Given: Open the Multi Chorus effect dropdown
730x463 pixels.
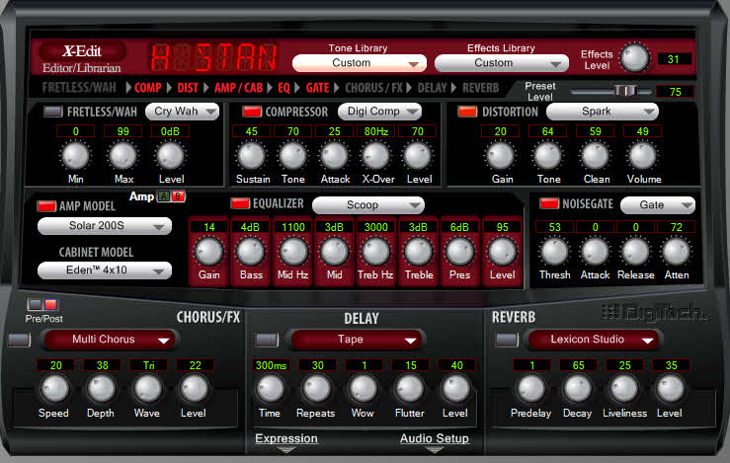Looking at the screenshot, I should click(x=110, y=340).
